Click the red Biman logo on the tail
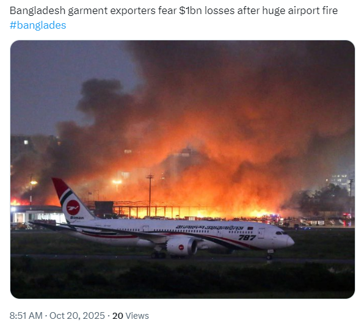The width and height of the screenshot is (364, 328). [73, 207]
